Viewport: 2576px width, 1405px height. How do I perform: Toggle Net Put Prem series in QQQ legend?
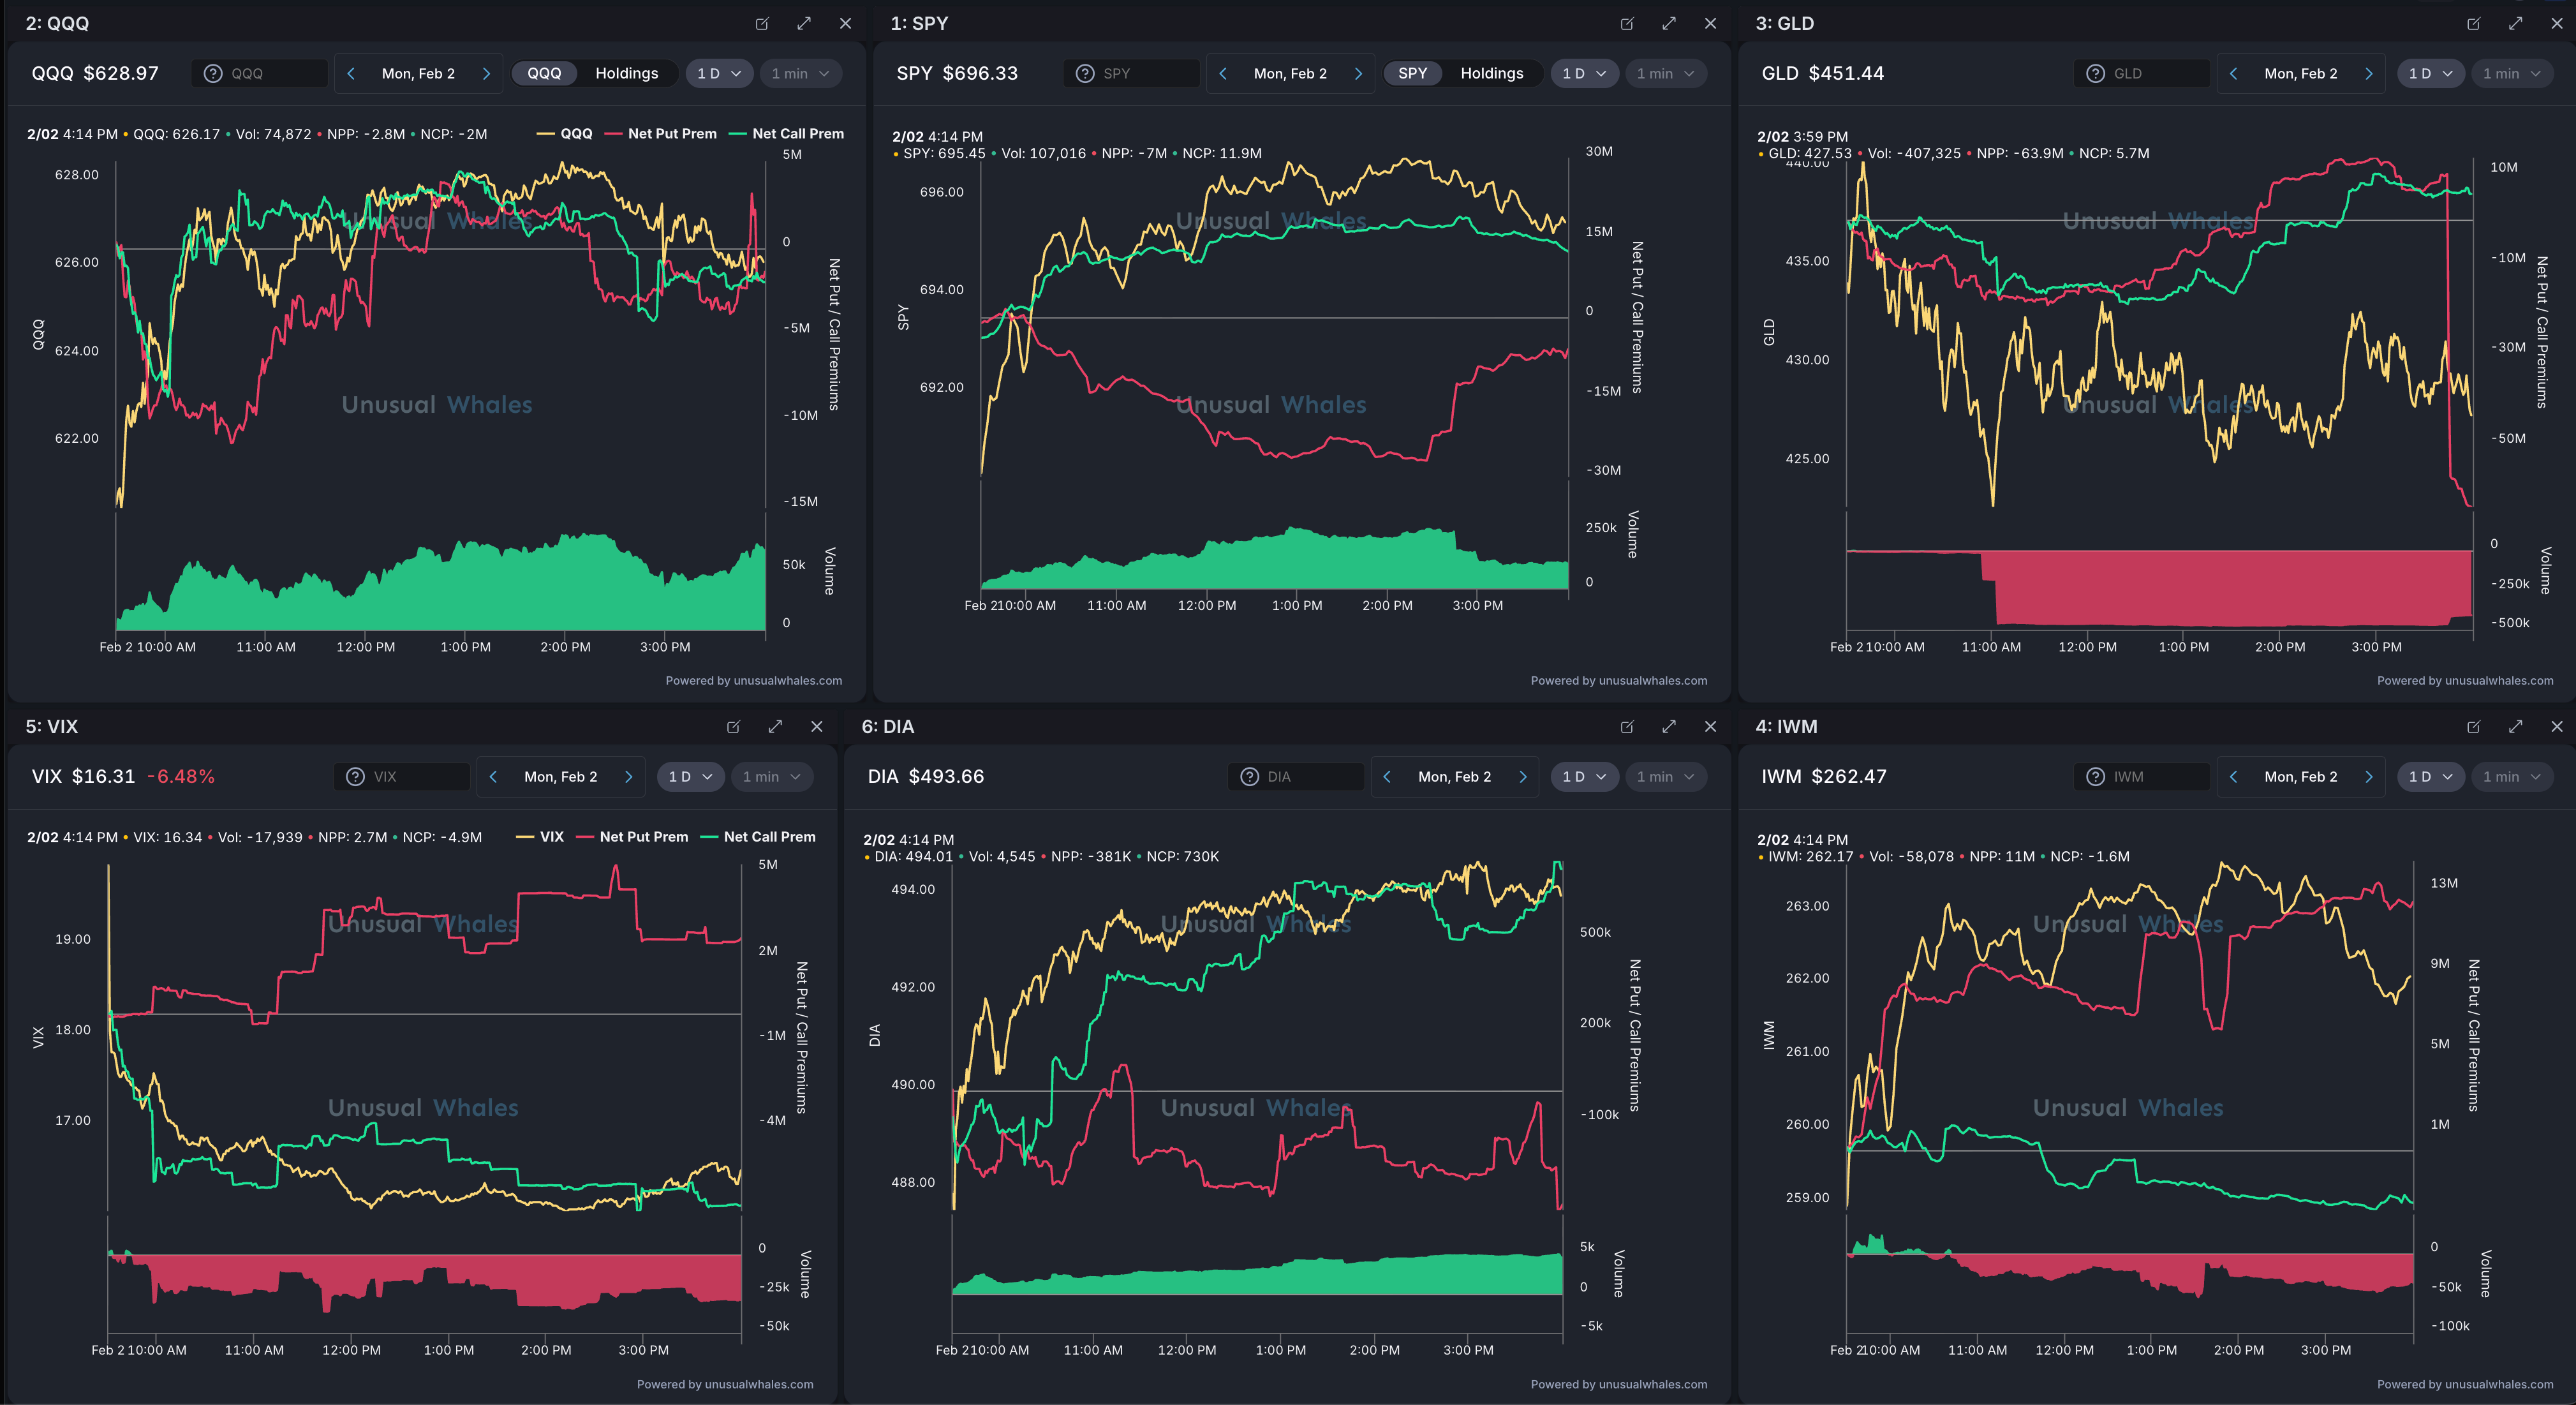tap(671, 133)
